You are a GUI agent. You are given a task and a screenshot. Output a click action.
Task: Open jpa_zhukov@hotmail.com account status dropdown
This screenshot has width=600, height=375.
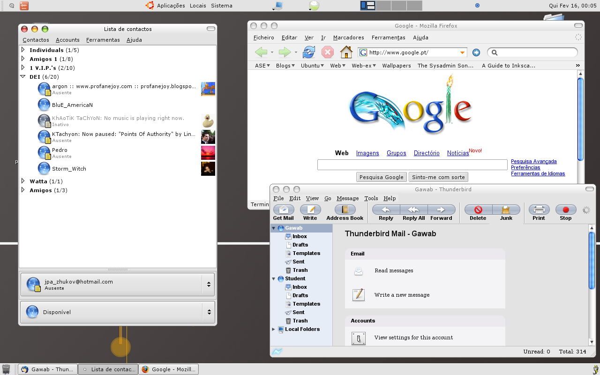pyautogui.click(x=209, y=285)
